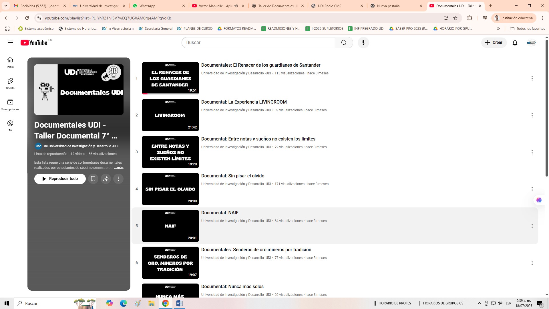Viewport: 549px width, 309px height.
Task: Share the playlist via the arrow icon
Action: 106,179
